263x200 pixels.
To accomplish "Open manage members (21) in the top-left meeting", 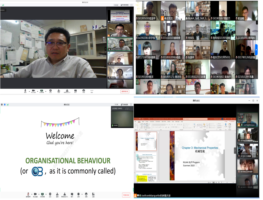I will [67, 91].
